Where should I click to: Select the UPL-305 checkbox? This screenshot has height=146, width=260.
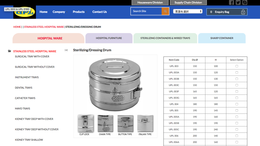(237, 110)
